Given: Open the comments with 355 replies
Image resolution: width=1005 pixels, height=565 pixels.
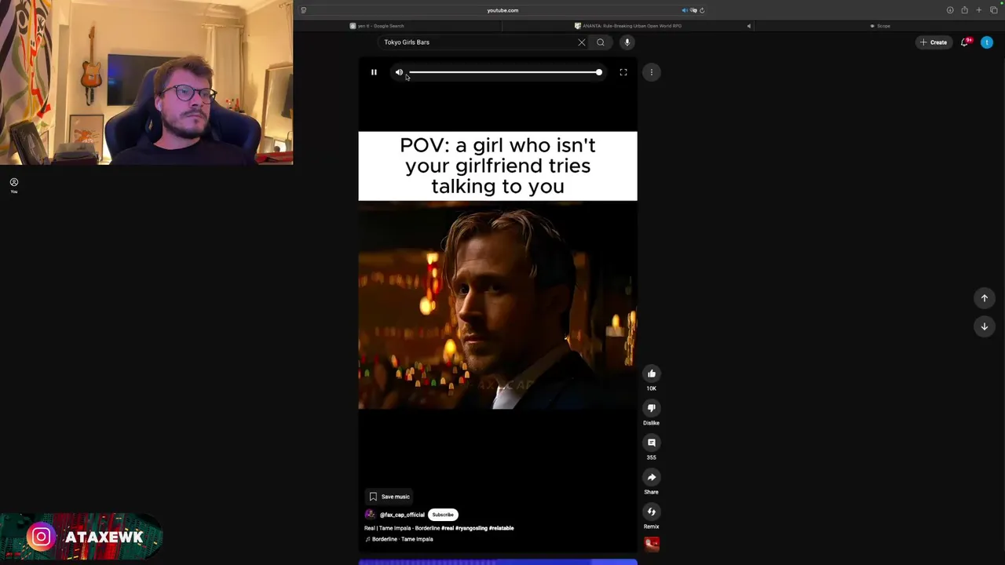Looking at the screenshot, I should pyautogui.click(x=652, y=443).
